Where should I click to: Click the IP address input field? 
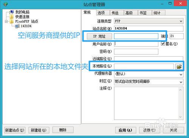(136, 36)
